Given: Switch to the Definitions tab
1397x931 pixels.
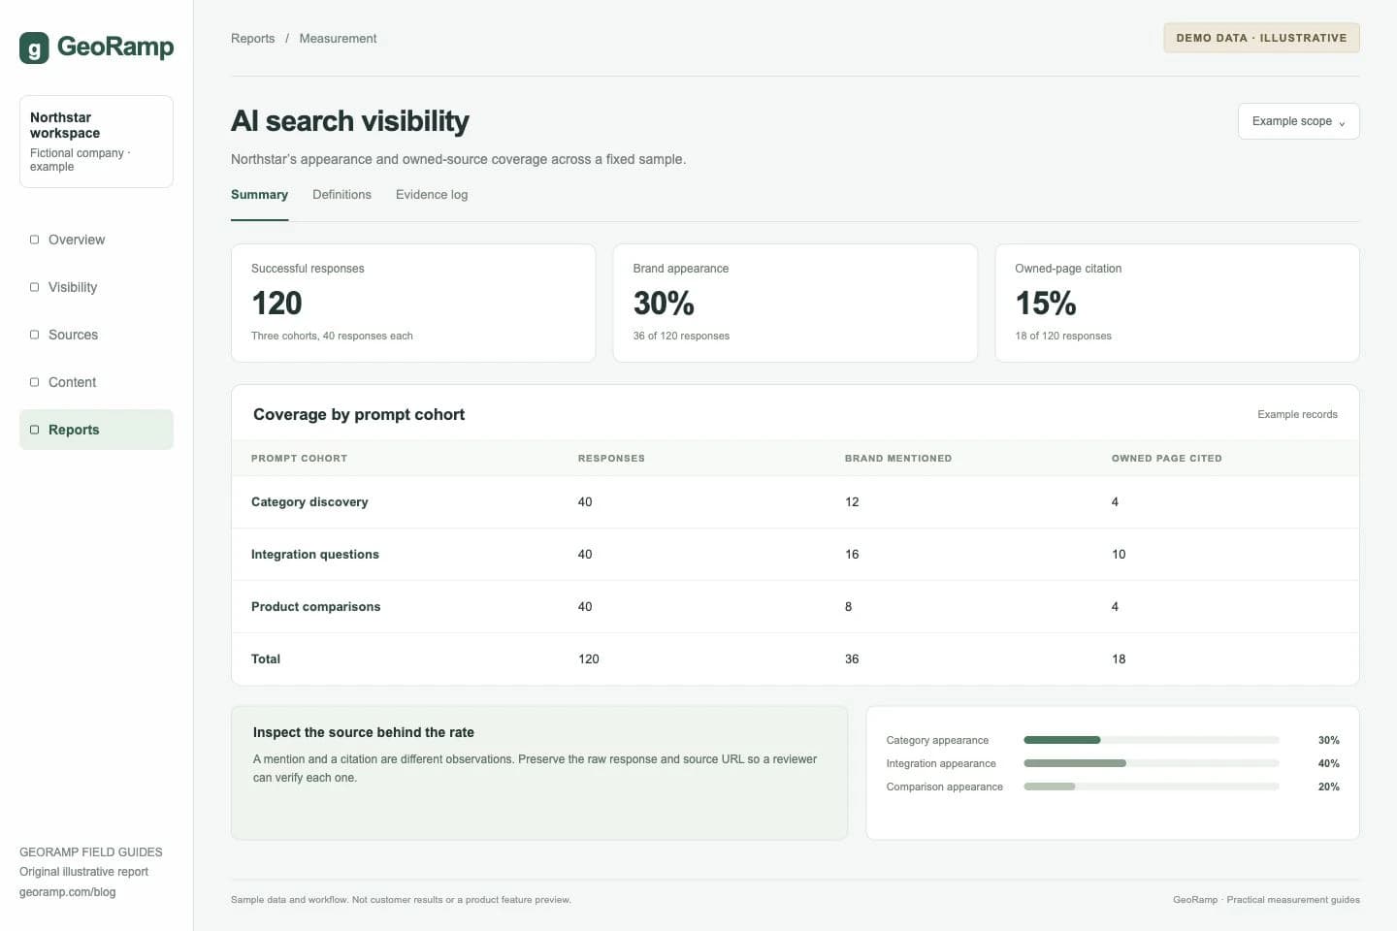Looking at the screenshot, I should pos(341,195).
